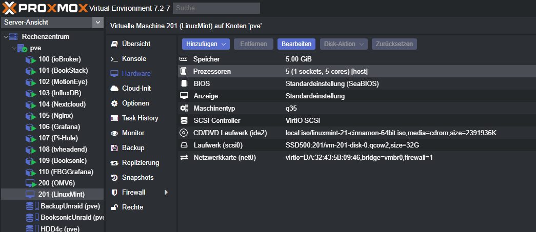This screenshot has width=536, height=232.
Task: Click the 105 (Nginx) container icon
Action: click(x=31, y=116)
